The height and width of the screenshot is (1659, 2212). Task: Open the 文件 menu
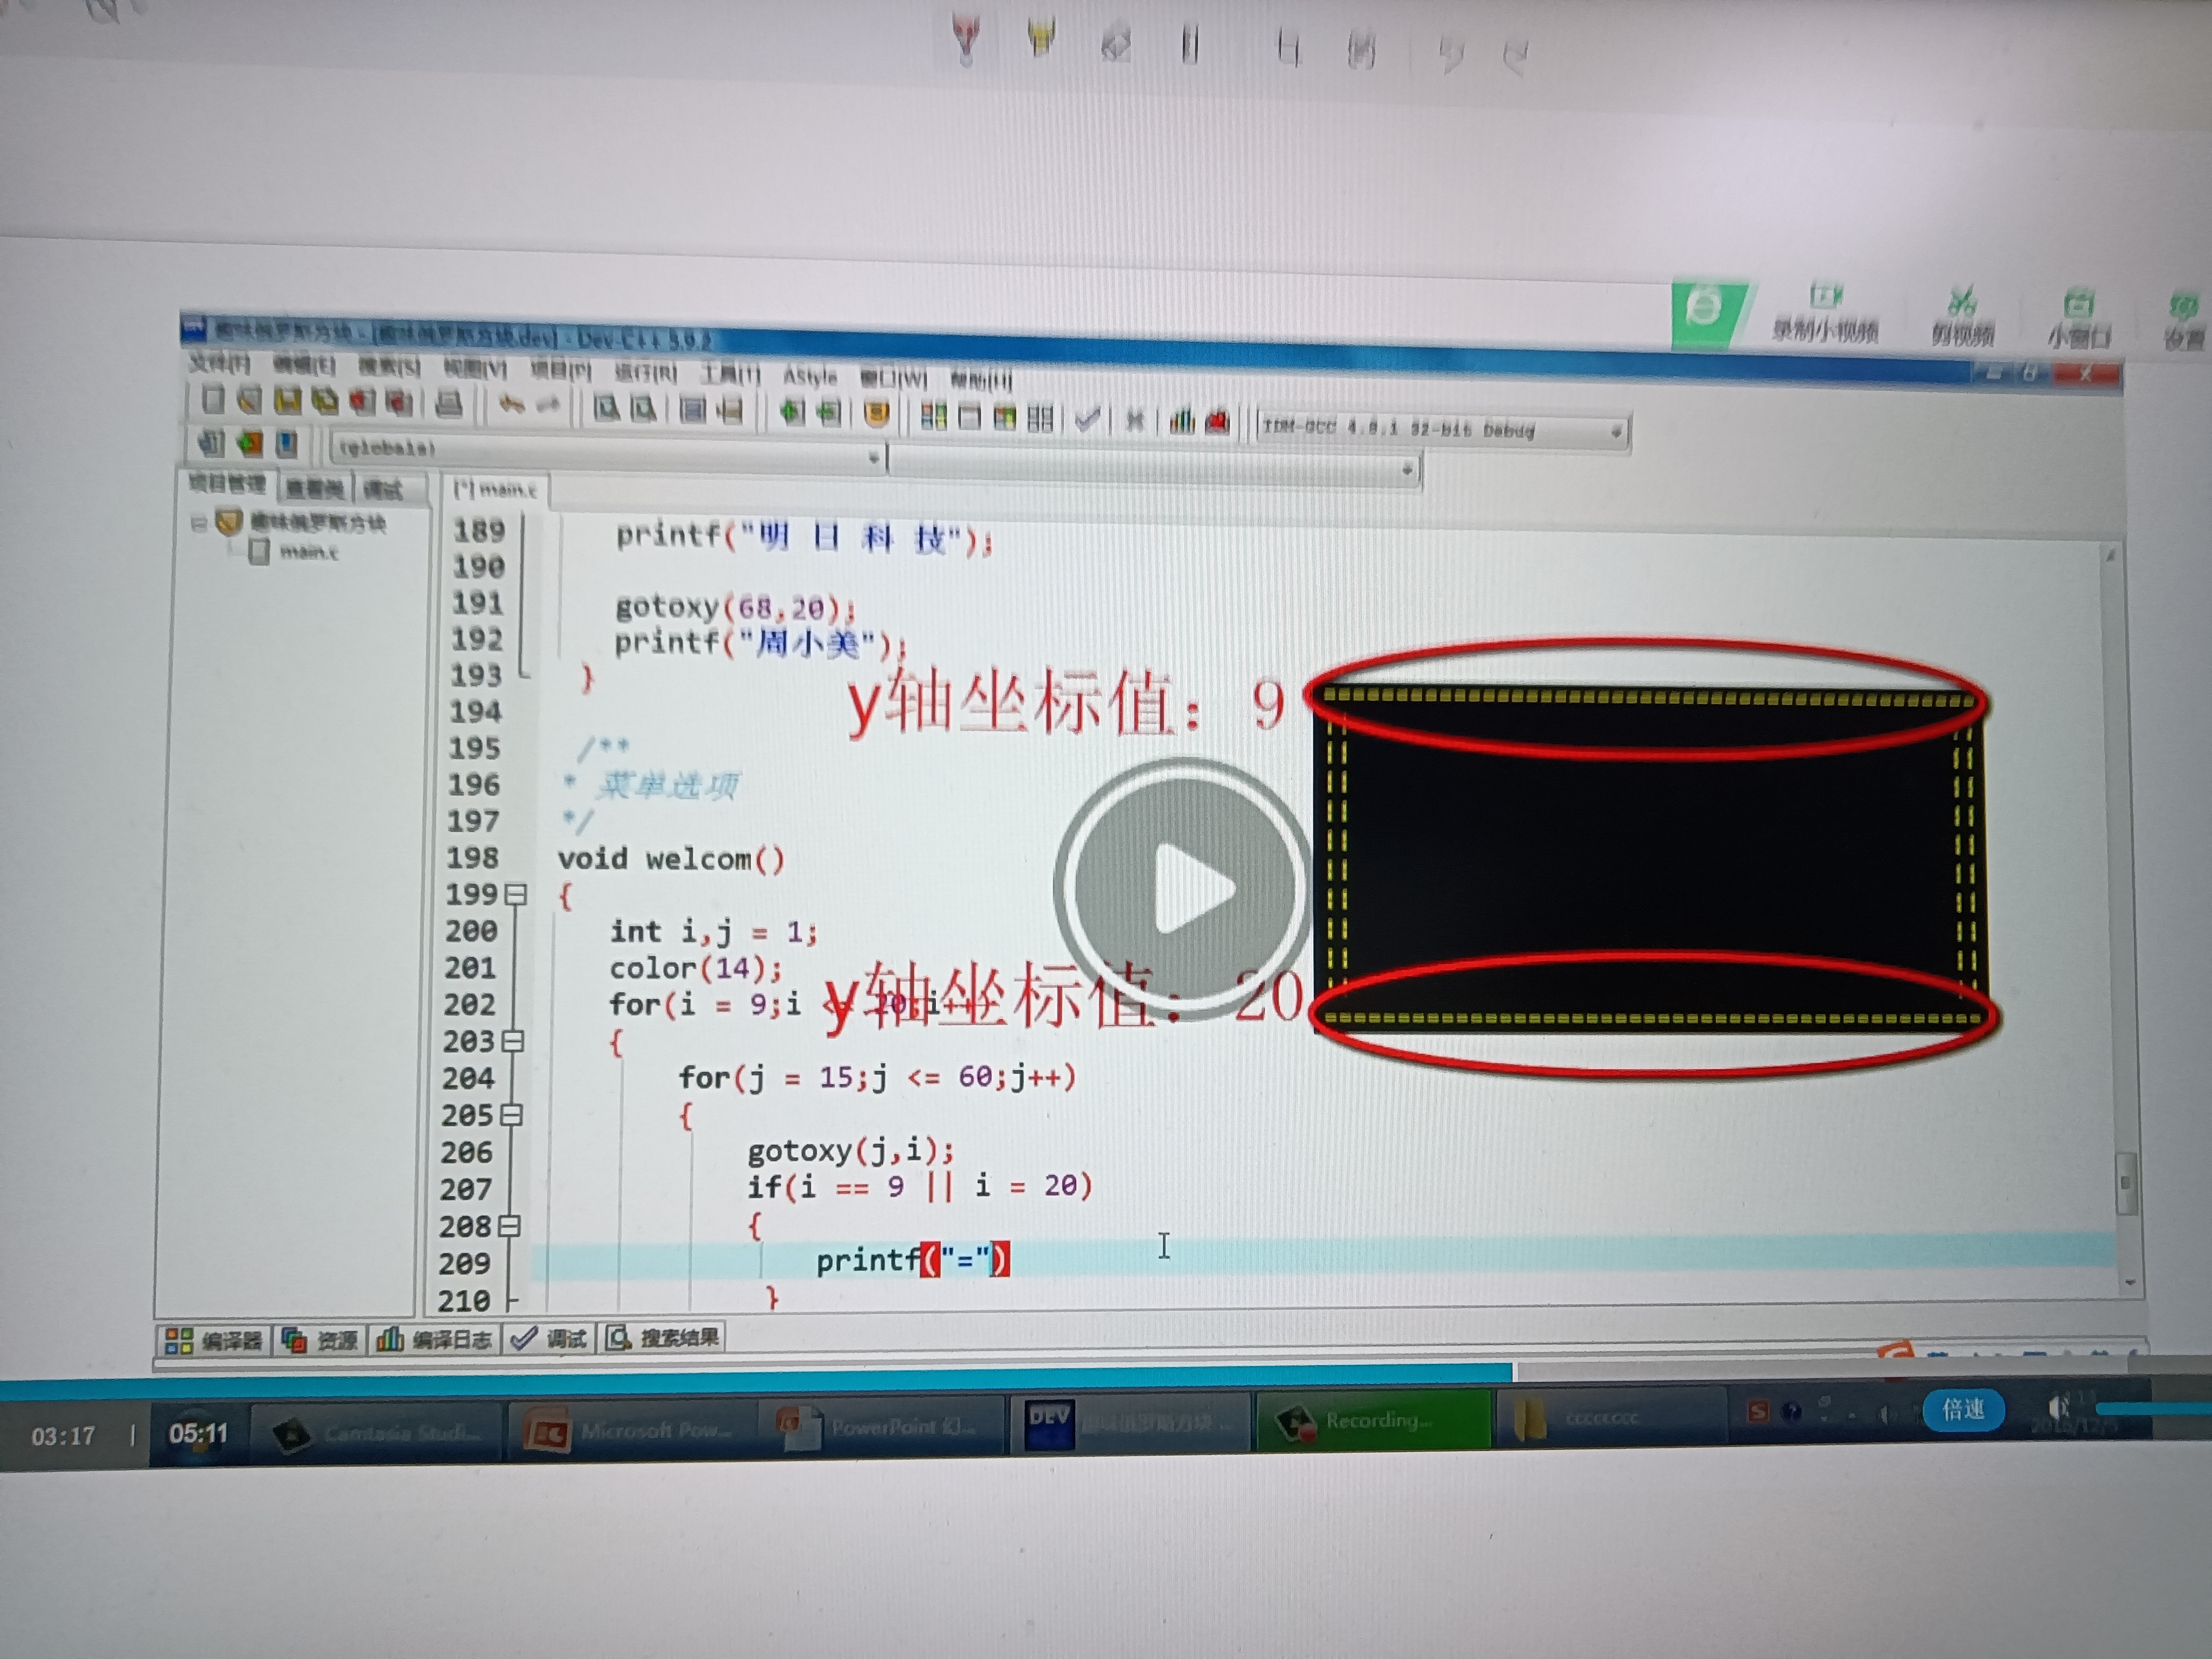220,363
